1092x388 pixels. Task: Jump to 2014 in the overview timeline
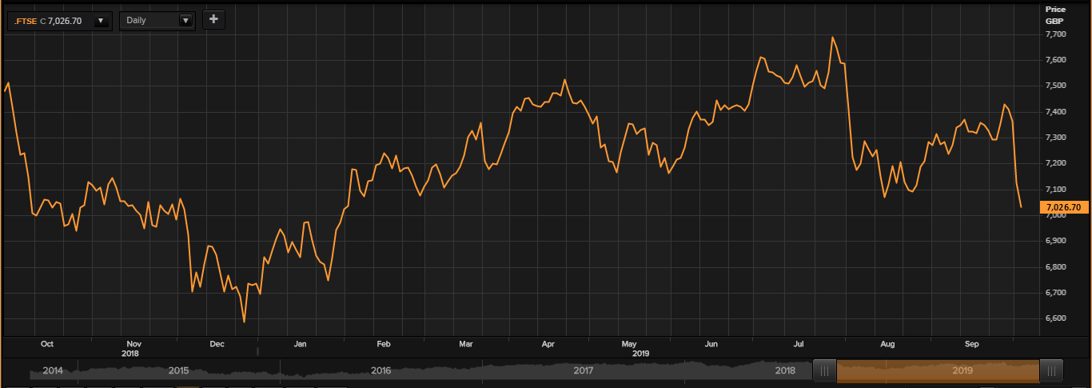pos(53,371)
